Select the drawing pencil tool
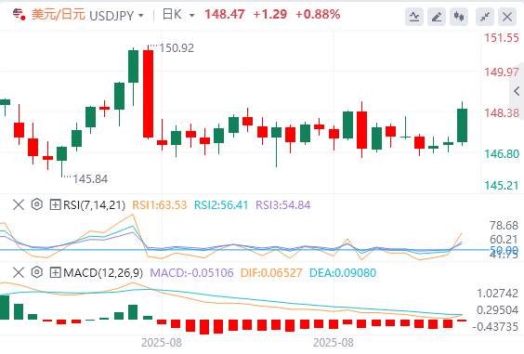 pyautogui.click(x=437, y=17)
